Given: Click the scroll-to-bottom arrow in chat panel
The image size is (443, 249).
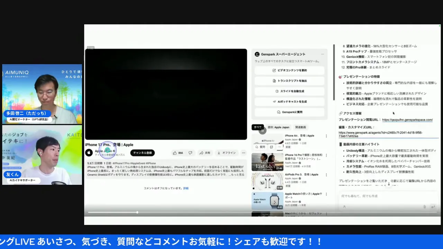Looking at the screenshot, I should click(x=389, y=184).
